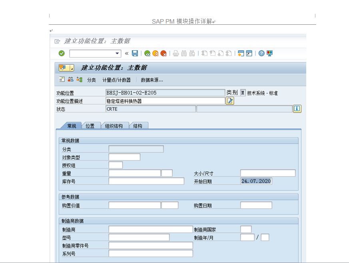Click the first application toolbar document icon
The height and width of the screenshot is (263, 349).
click(62, 79)
